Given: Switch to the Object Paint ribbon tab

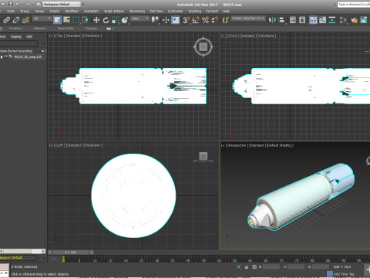Looking at the screenshot, I should coord(66,29).
